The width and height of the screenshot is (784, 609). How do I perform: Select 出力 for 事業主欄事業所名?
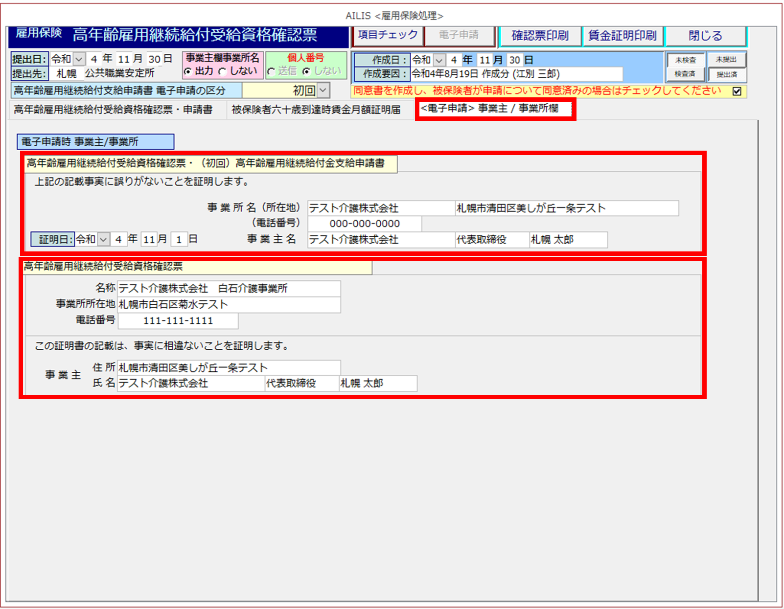188,72
